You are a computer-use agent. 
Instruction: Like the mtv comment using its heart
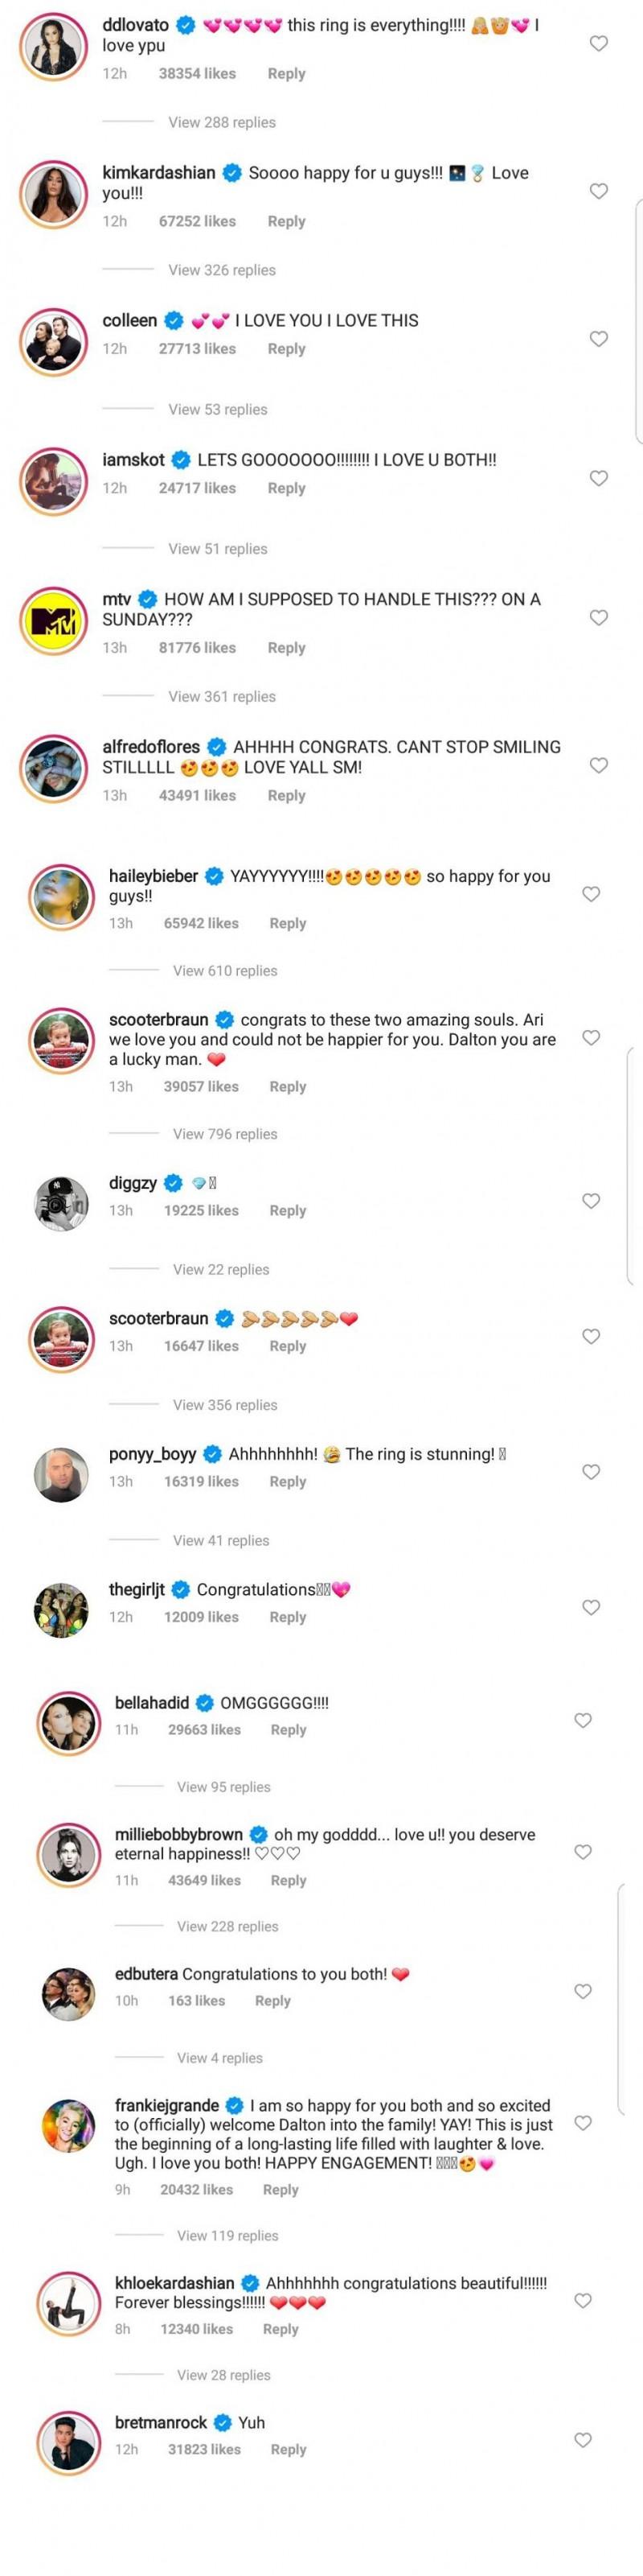(x=599, y=618)
